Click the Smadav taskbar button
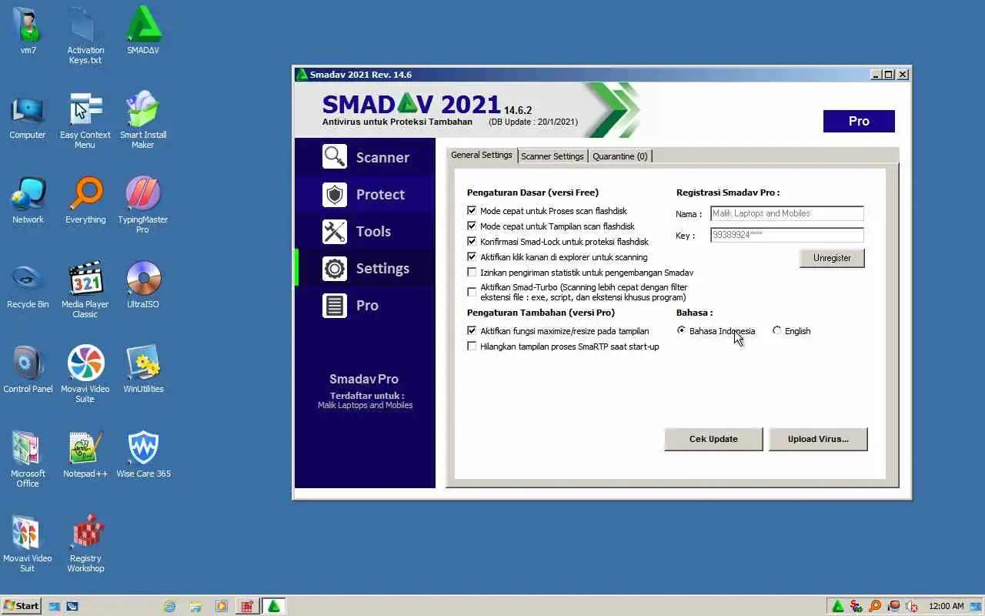This screenshot has width=985, height=616. (273, 606)
